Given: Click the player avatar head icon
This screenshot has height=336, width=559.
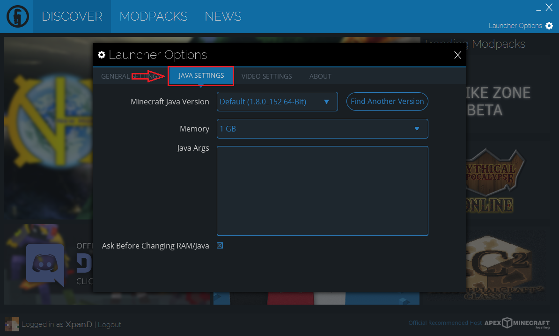Looking at the screenshot, I should (x=12, y=324).
